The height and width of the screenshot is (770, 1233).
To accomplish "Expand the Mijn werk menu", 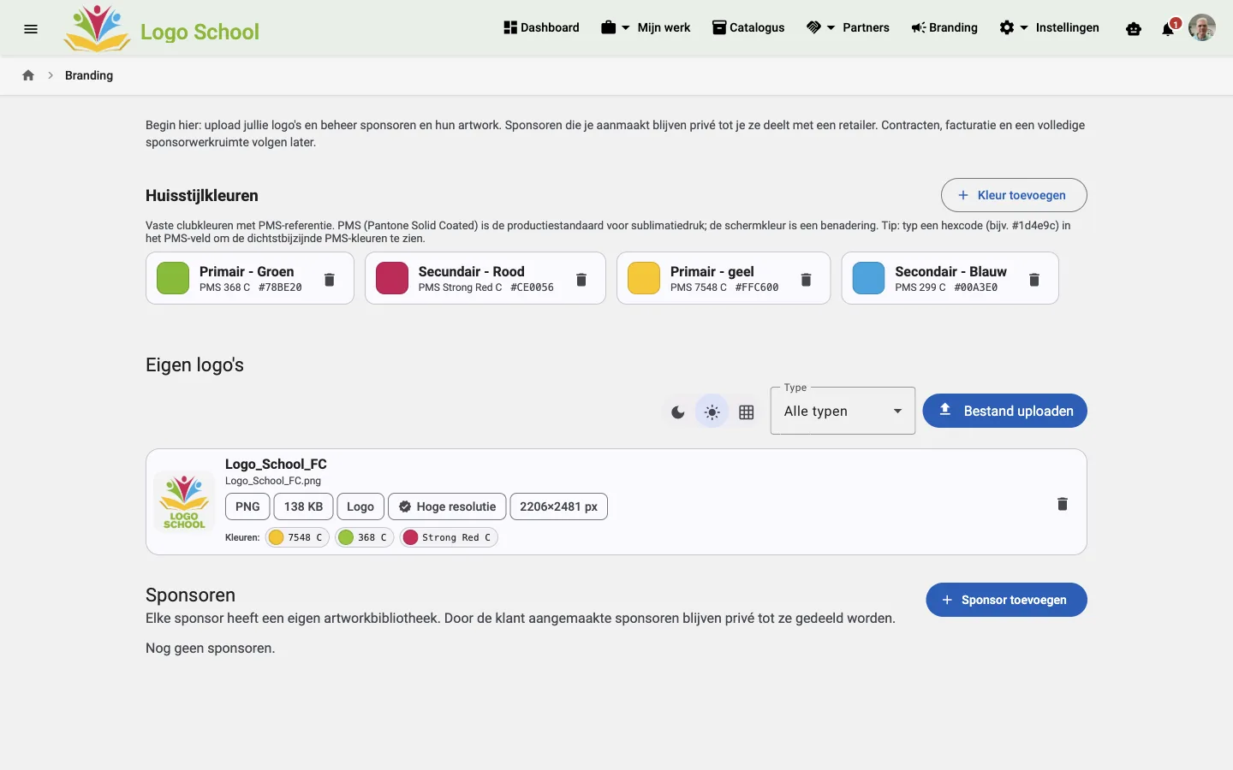I will (x=646, y=27).
